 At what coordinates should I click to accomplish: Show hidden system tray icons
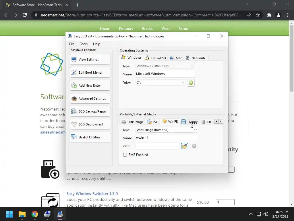coord(251,214)
